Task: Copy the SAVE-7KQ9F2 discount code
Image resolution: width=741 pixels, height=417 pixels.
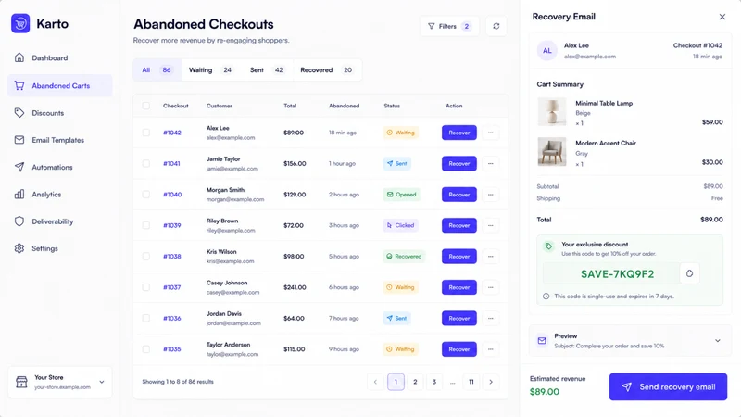Action: [689, 273]
